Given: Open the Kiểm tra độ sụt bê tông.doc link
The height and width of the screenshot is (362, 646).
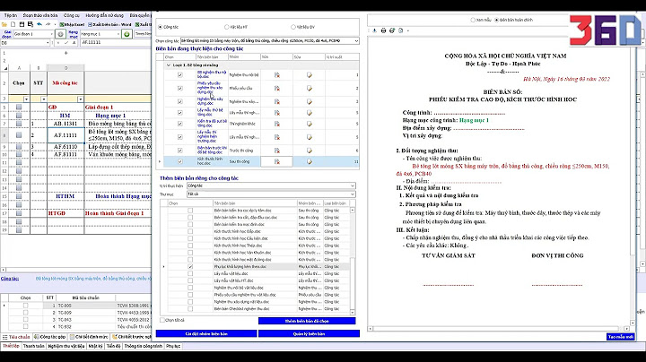Looking at the screenshot, I should pyautogui.click(x=212, y=124).
